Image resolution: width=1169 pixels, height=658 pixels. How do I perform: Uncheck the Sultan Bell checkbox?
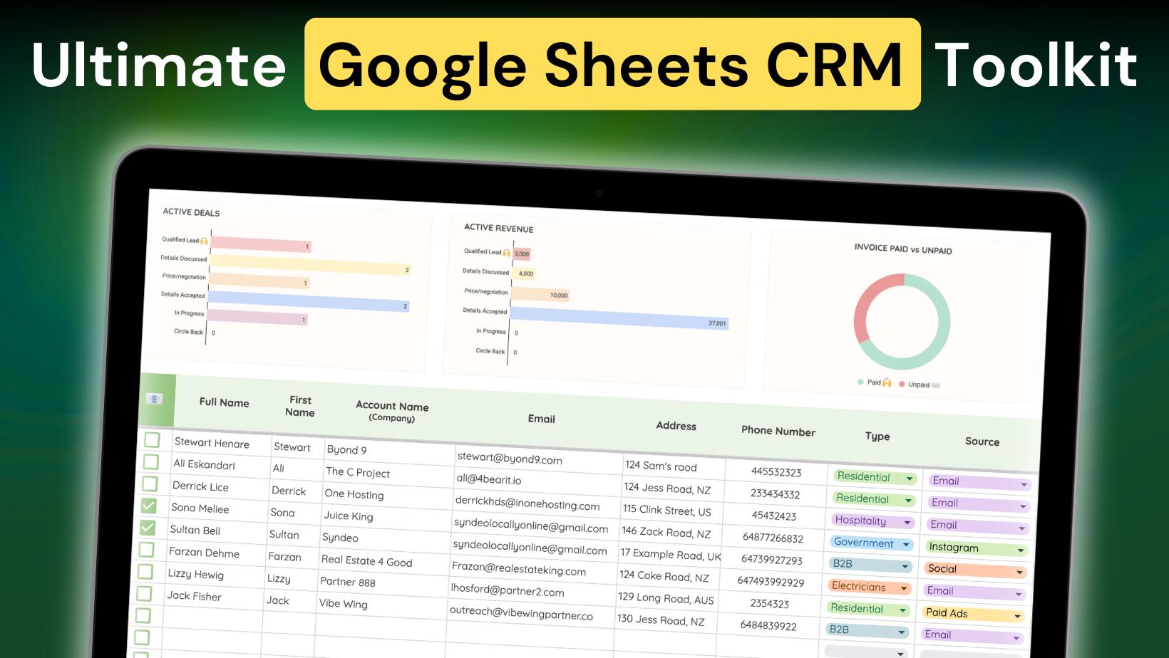[148, 528]
